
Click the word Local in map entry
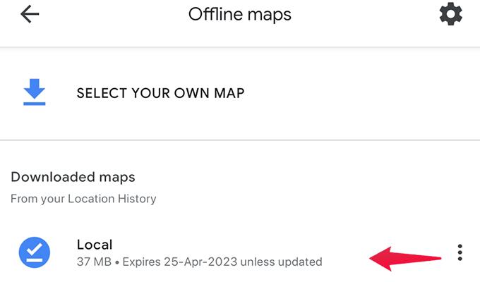[x=95, y=245]
